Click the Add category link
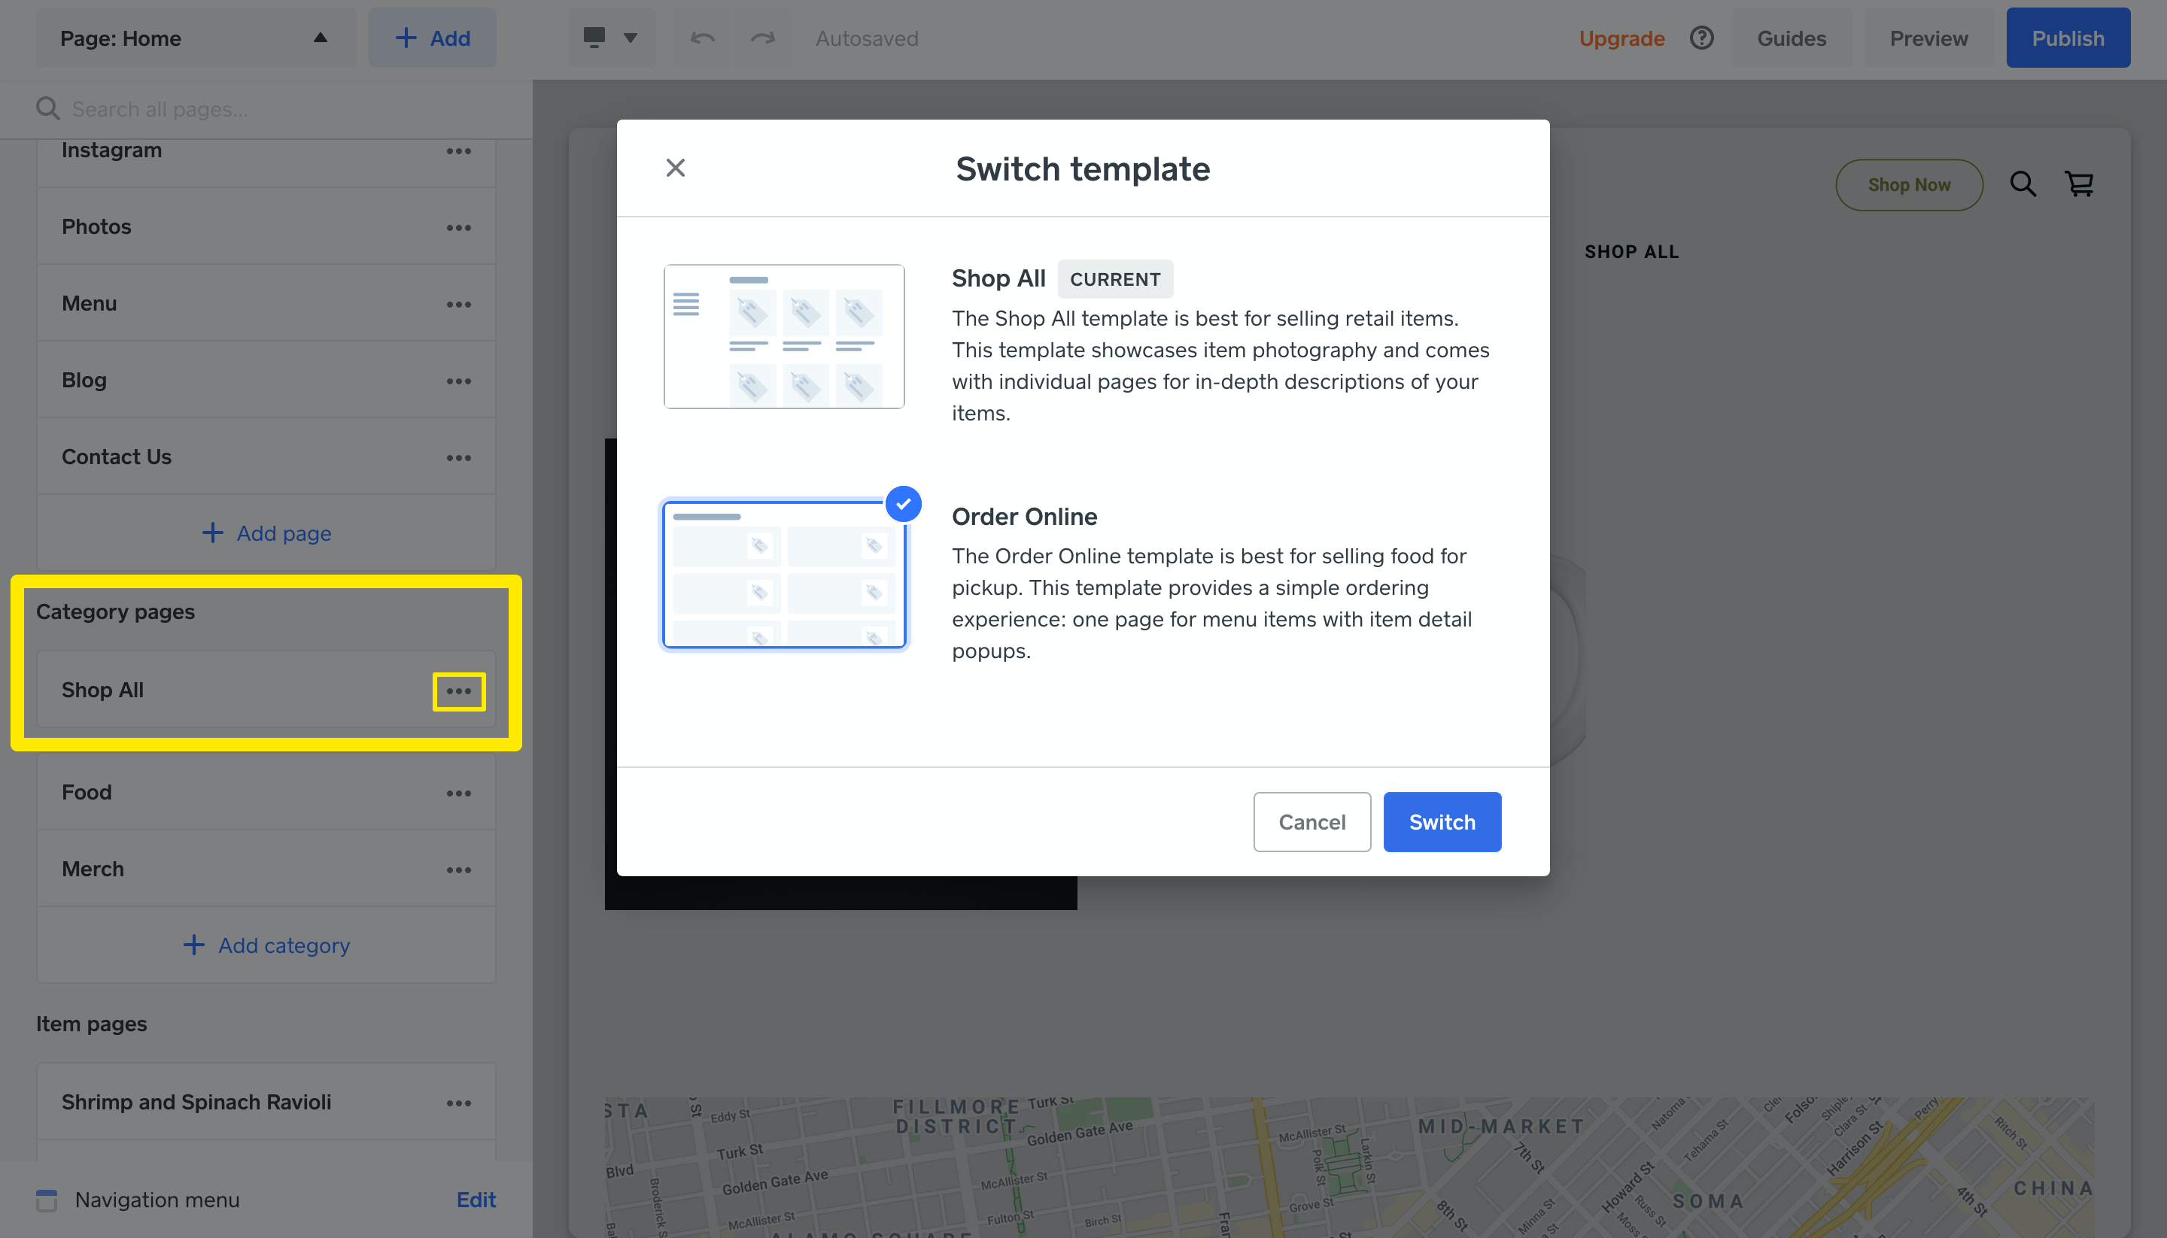 [266, 945]
